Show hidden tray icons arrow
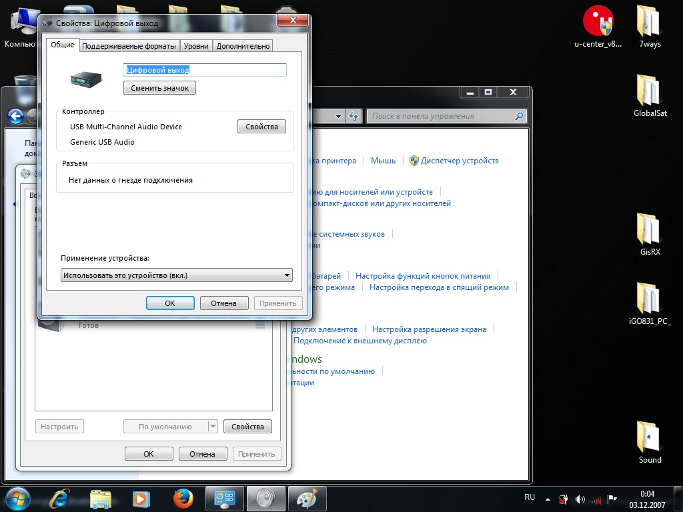The height and width of the screenshot is (512, 683). [x=548, y=499]
